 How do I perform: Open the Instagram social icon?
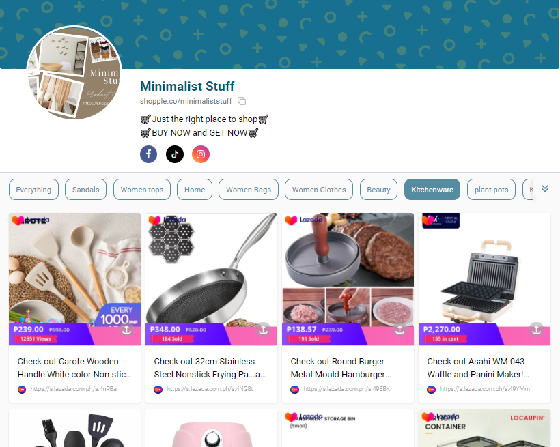pos(201,154)
